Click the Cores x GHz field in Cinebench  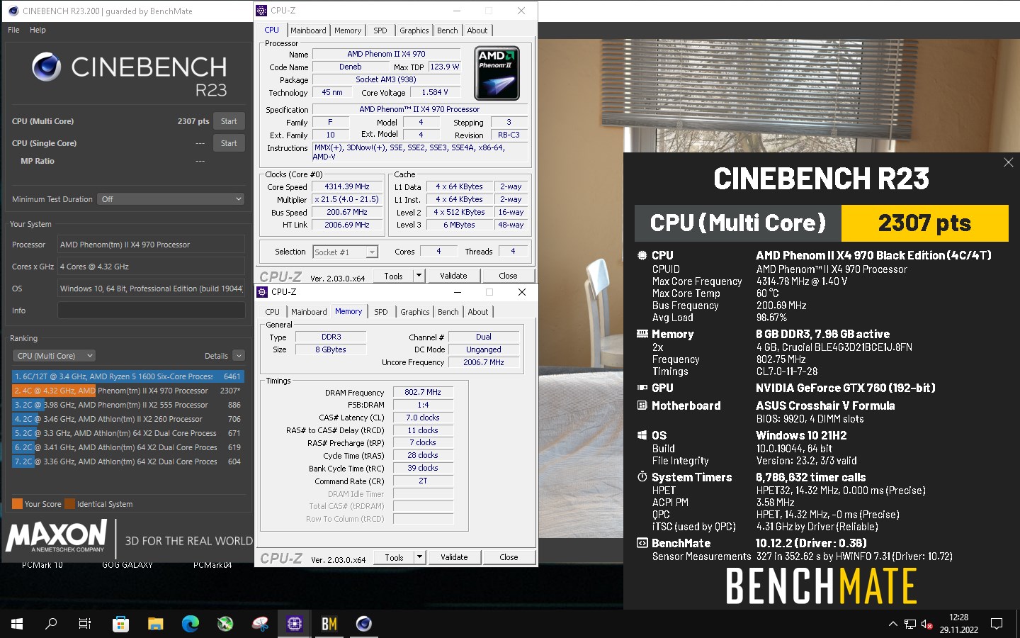[x=151, y=267]
